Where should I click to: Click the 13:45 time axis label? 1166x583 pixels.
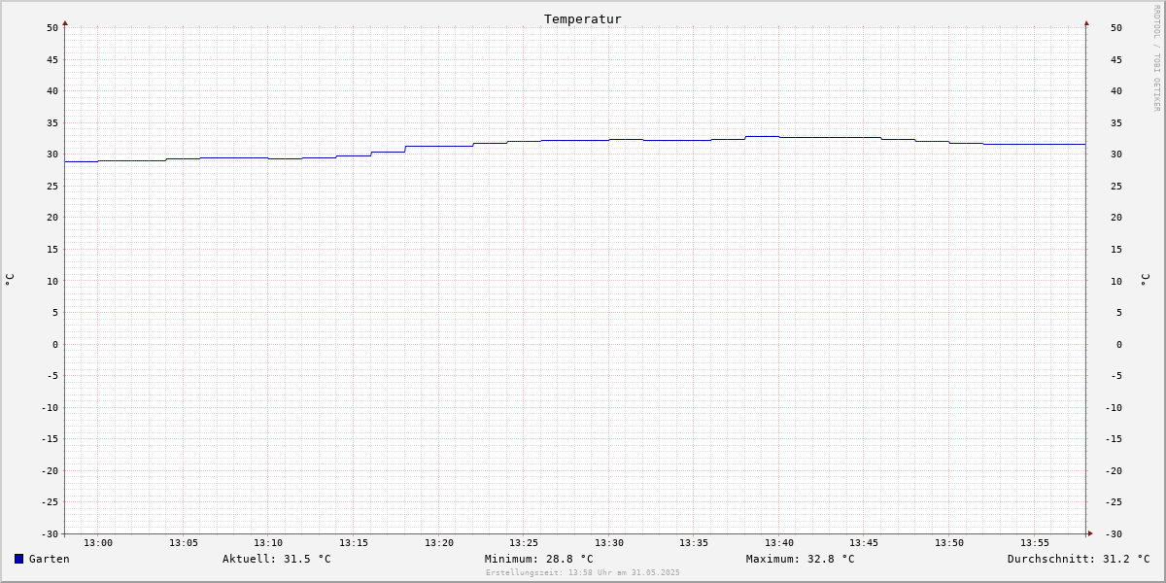click(864, 542)
